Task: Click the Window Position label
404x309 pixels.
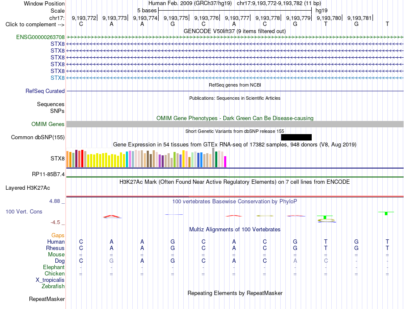Action: pyautogui.click(x=44, y=3)
